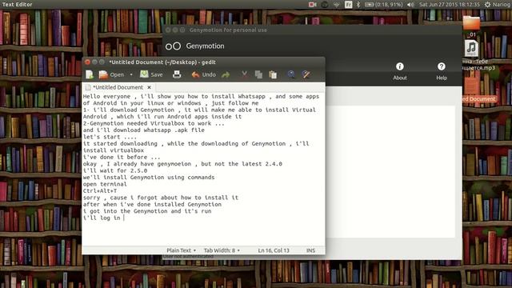Undo the last edit in gedit
512x288 pixels.
pyautogui.click(x=203, y=74)
